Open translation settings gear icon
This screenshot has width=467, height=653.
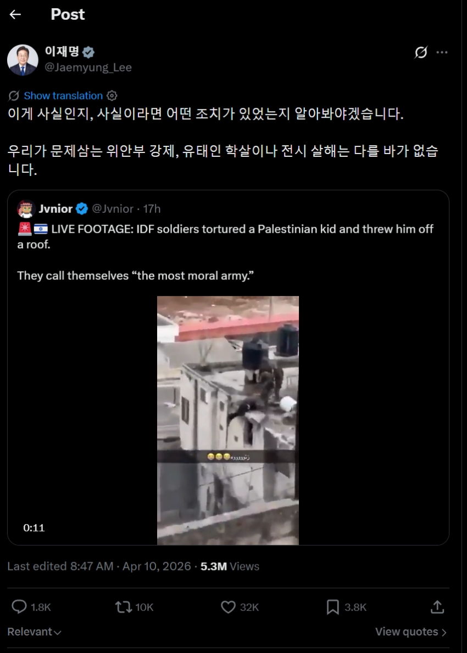[x=112, y=96]
